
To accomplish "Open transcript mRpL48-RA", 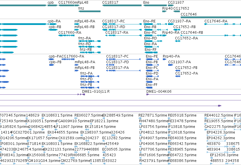I will [x=85, y=21].
